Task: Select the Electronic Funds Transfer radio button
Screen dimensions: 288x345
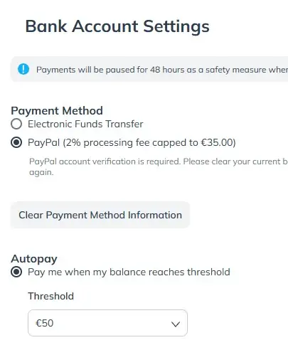Action: click(x=16, y=124)
